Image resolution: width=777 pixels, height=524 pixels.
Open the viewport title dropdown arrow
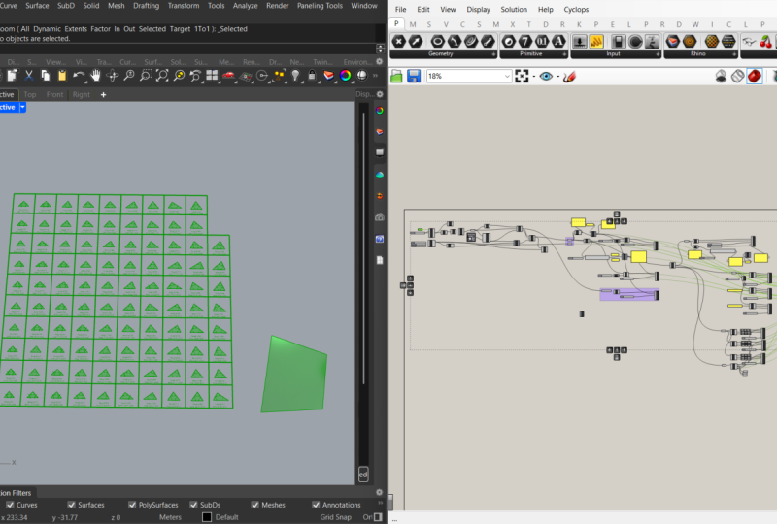pos(22,107)
